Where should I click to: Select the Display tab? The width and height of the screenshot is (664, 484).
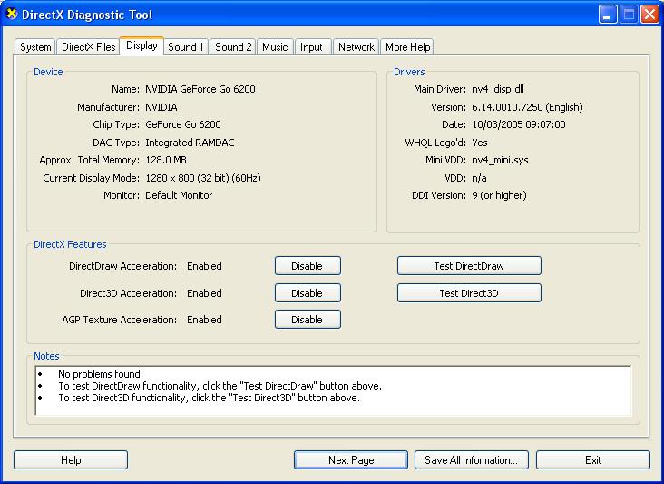point(142,45)
